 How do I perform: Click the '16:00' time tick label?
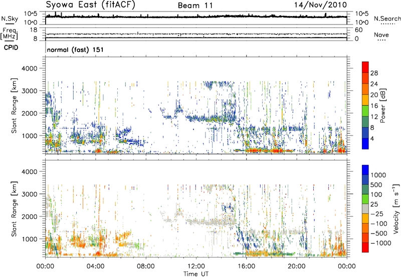[246, 266]
